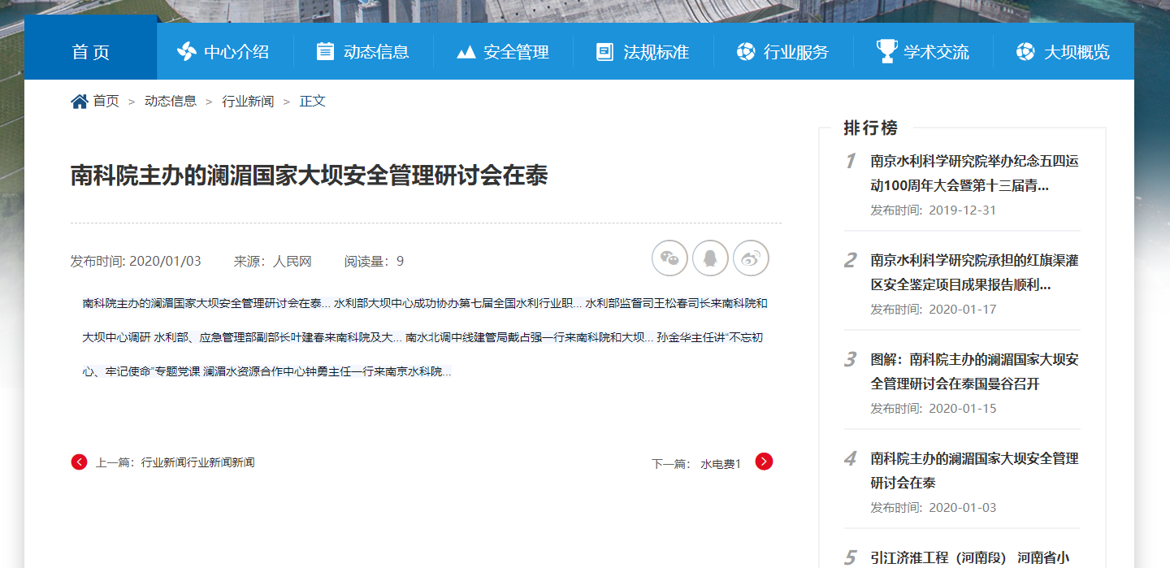Open ranking item 3 图解 article
1170x568 pixels.
coord(974,371)
